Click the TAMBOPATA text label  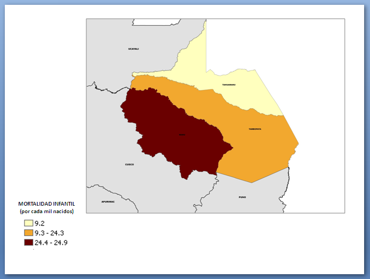[255, 129]
